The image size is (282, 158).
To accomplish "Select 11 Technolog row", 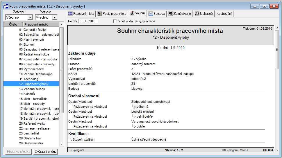I will click(x=31, y=79).
